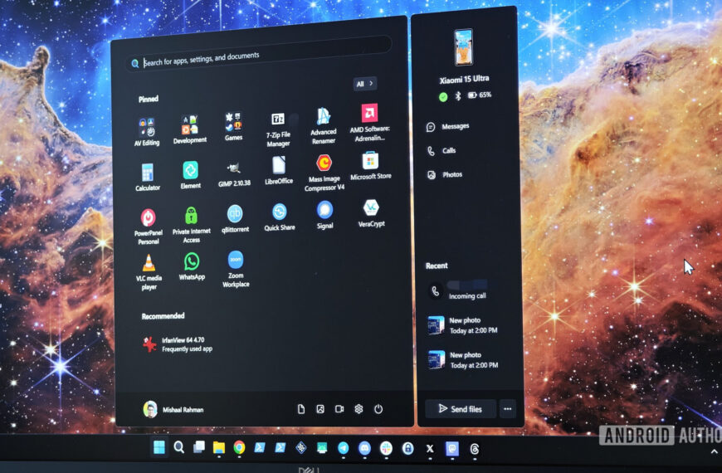722x473 pixels.
Task: Open the Quick Share app
Action: point(280,217)
